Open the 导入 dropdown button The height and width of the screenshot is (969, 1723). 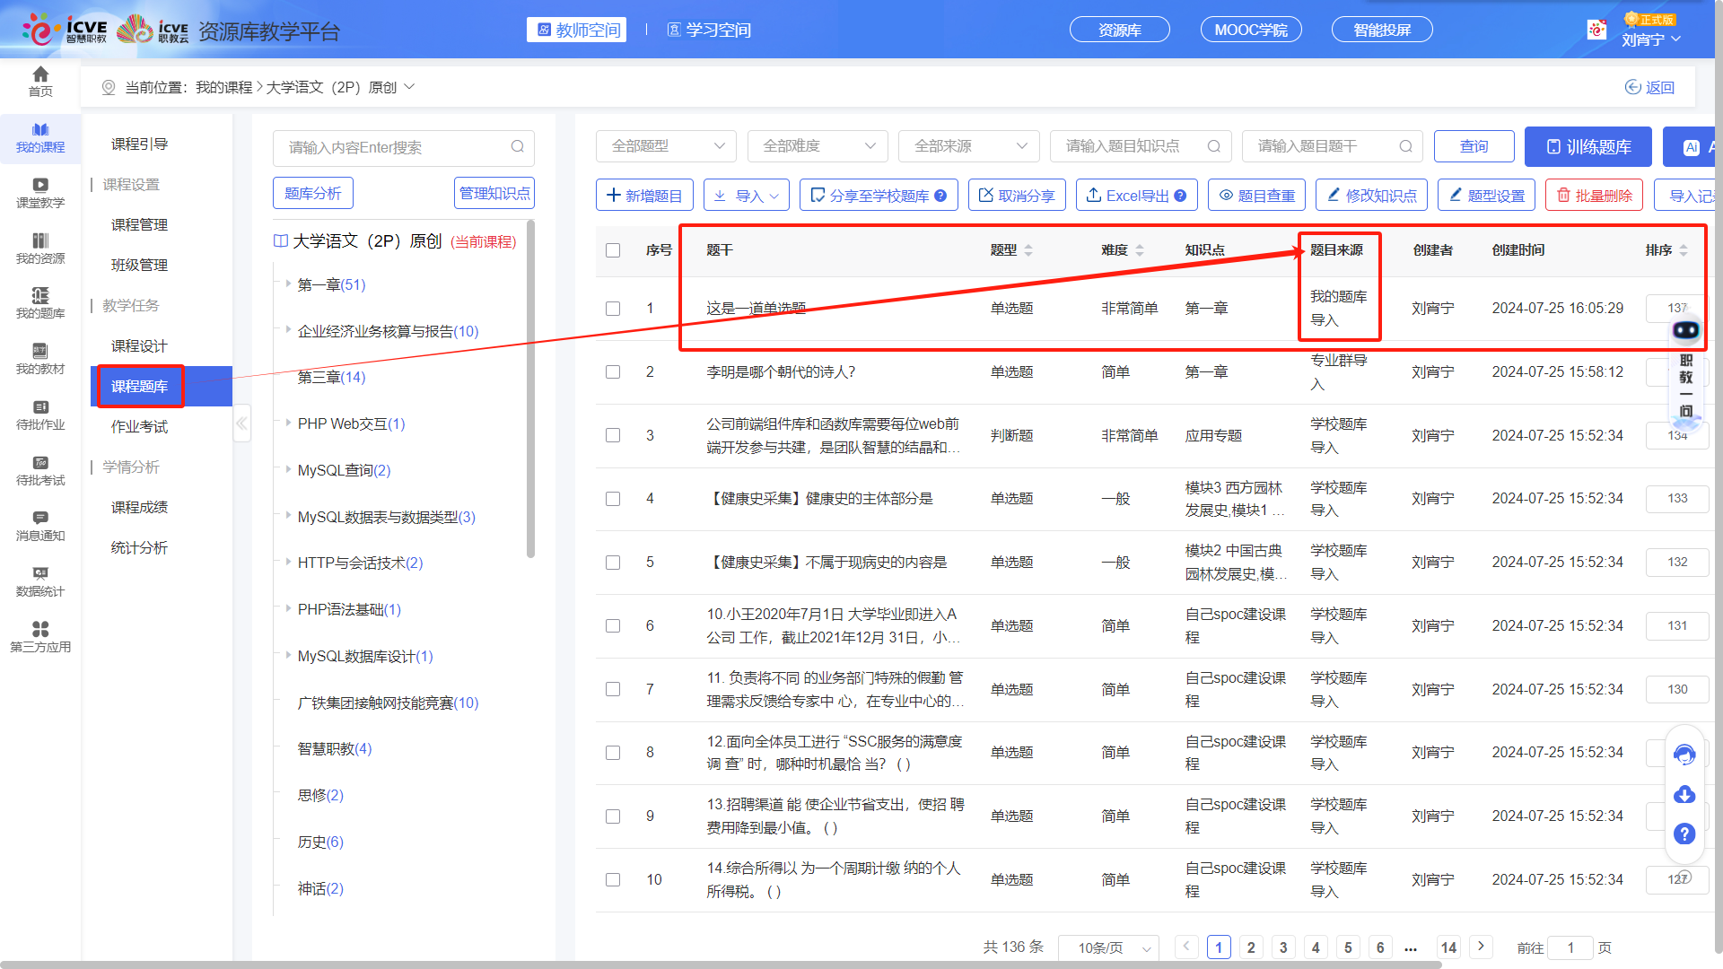pos(746,196)
